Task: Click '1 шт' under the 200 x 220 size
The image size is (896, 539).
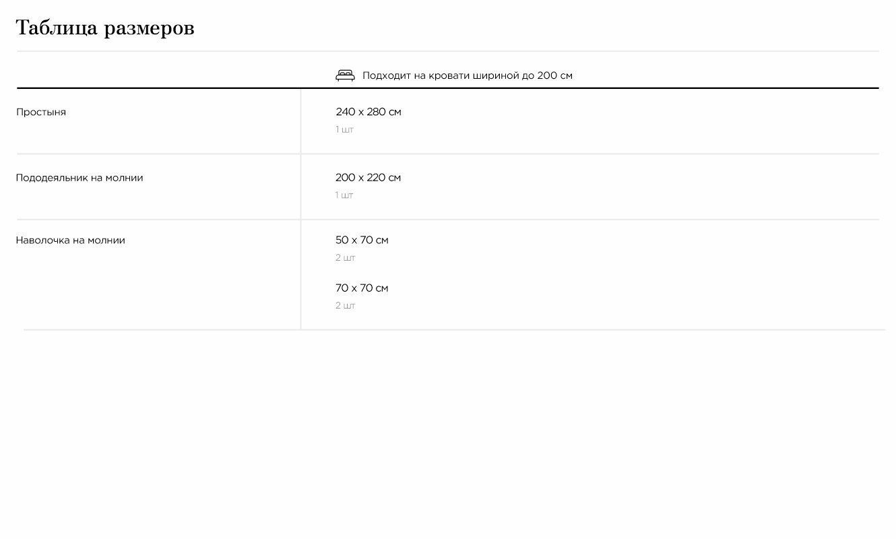Action: [344, 195]
